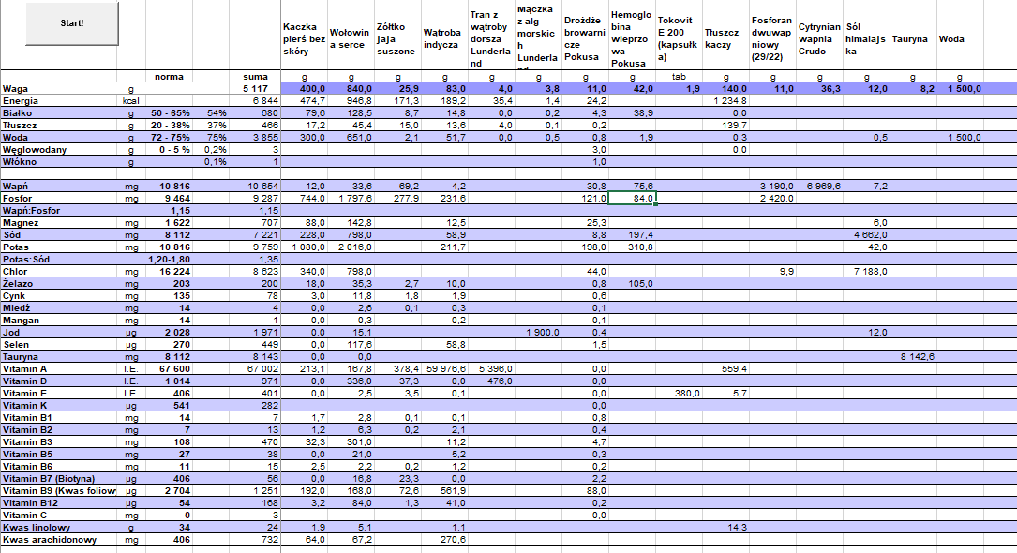The width and height of the screenshot is (1017, 553).
Task: Select the 'tab' unit cell under Tokovit
Action: (679, 77)
